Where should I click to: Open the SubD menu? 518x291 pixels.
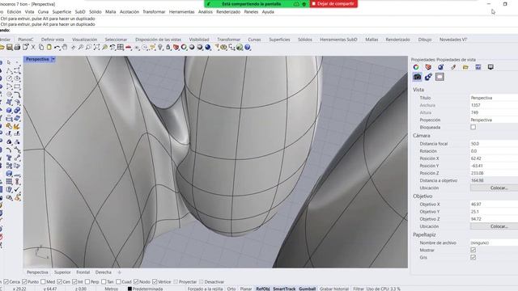click(x=80, y=11)
